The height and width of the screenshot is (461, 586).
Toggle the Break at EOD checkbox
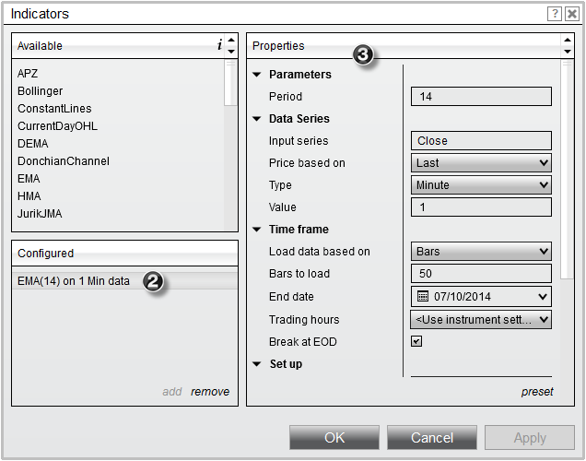416,341
